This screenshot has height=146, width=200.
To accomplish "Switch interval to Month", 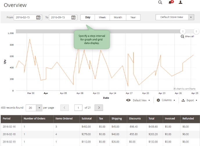I will click(118, 17).
